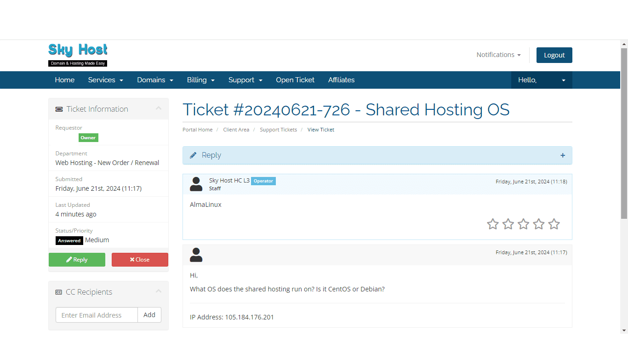Select Open Ticket in navigation bar

click(x=295, y=80)
